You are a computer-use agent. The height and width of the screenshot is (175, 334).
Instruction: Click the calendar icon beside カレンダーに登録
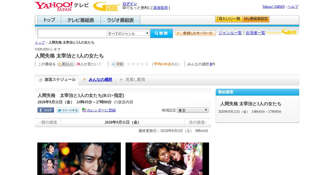coord(84,110)
